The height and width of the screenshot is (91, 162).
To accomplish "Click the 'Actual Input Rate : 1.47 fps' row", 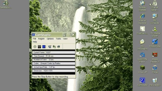I will (54, 67).
